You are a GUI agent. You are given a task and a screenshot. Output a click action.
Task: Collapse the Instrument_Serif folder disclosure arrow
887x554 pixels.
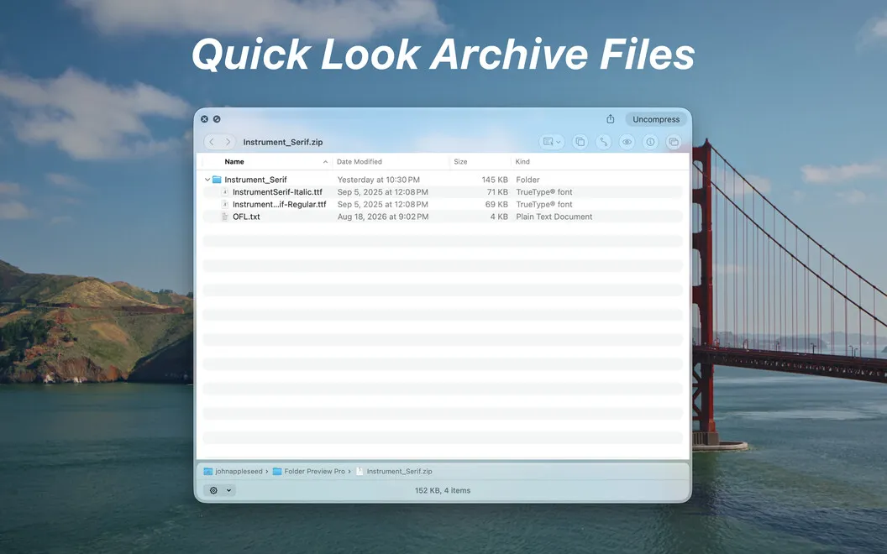pyautogui.click(x=207, y=180)
